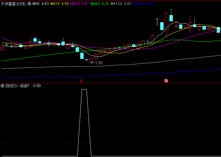This screenshot has width=221, height=157.
Task: Click the divider line between chart and indicator
Action: coord(111,83)
